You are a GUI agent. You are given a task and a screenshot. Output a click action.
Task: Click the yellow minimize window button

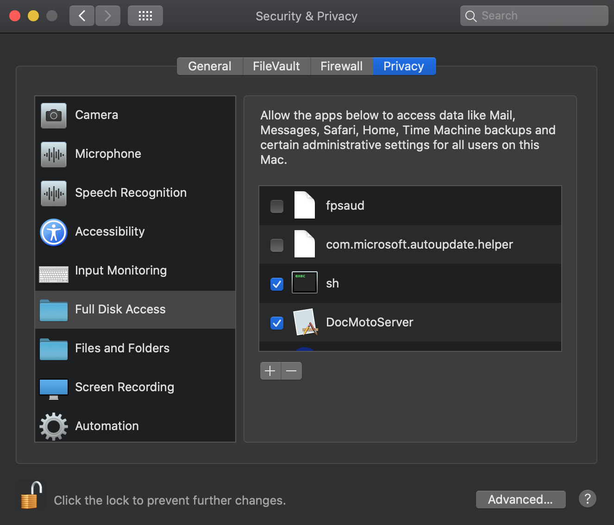(33, 16)
